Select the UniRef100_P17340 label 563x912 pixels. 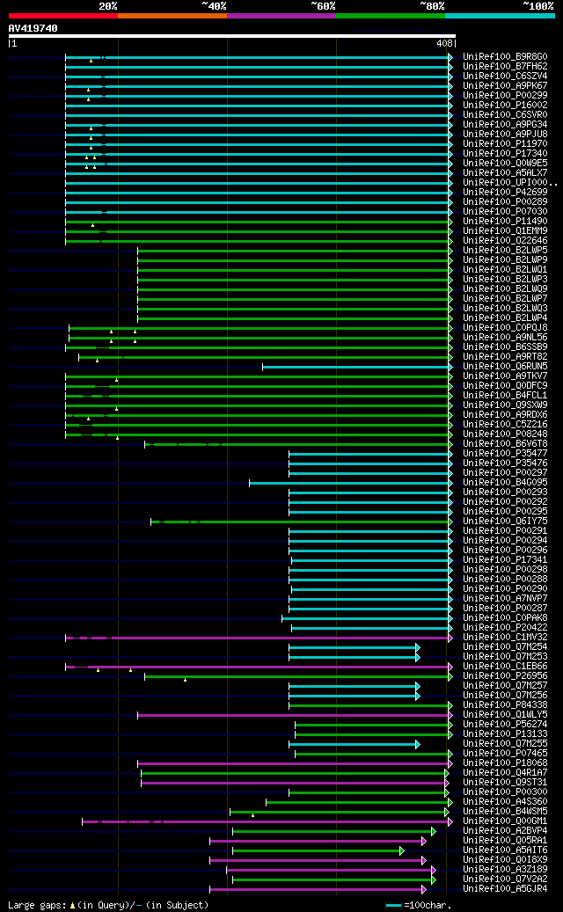(x=505, y=154)
